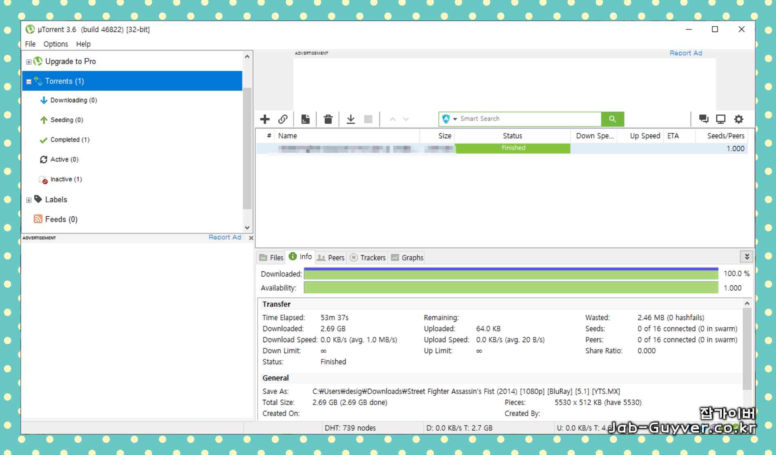776x455 pixels.
Task: Click the Completed checkmark icon
Action: pyautogui.click(x=44, y=140)
